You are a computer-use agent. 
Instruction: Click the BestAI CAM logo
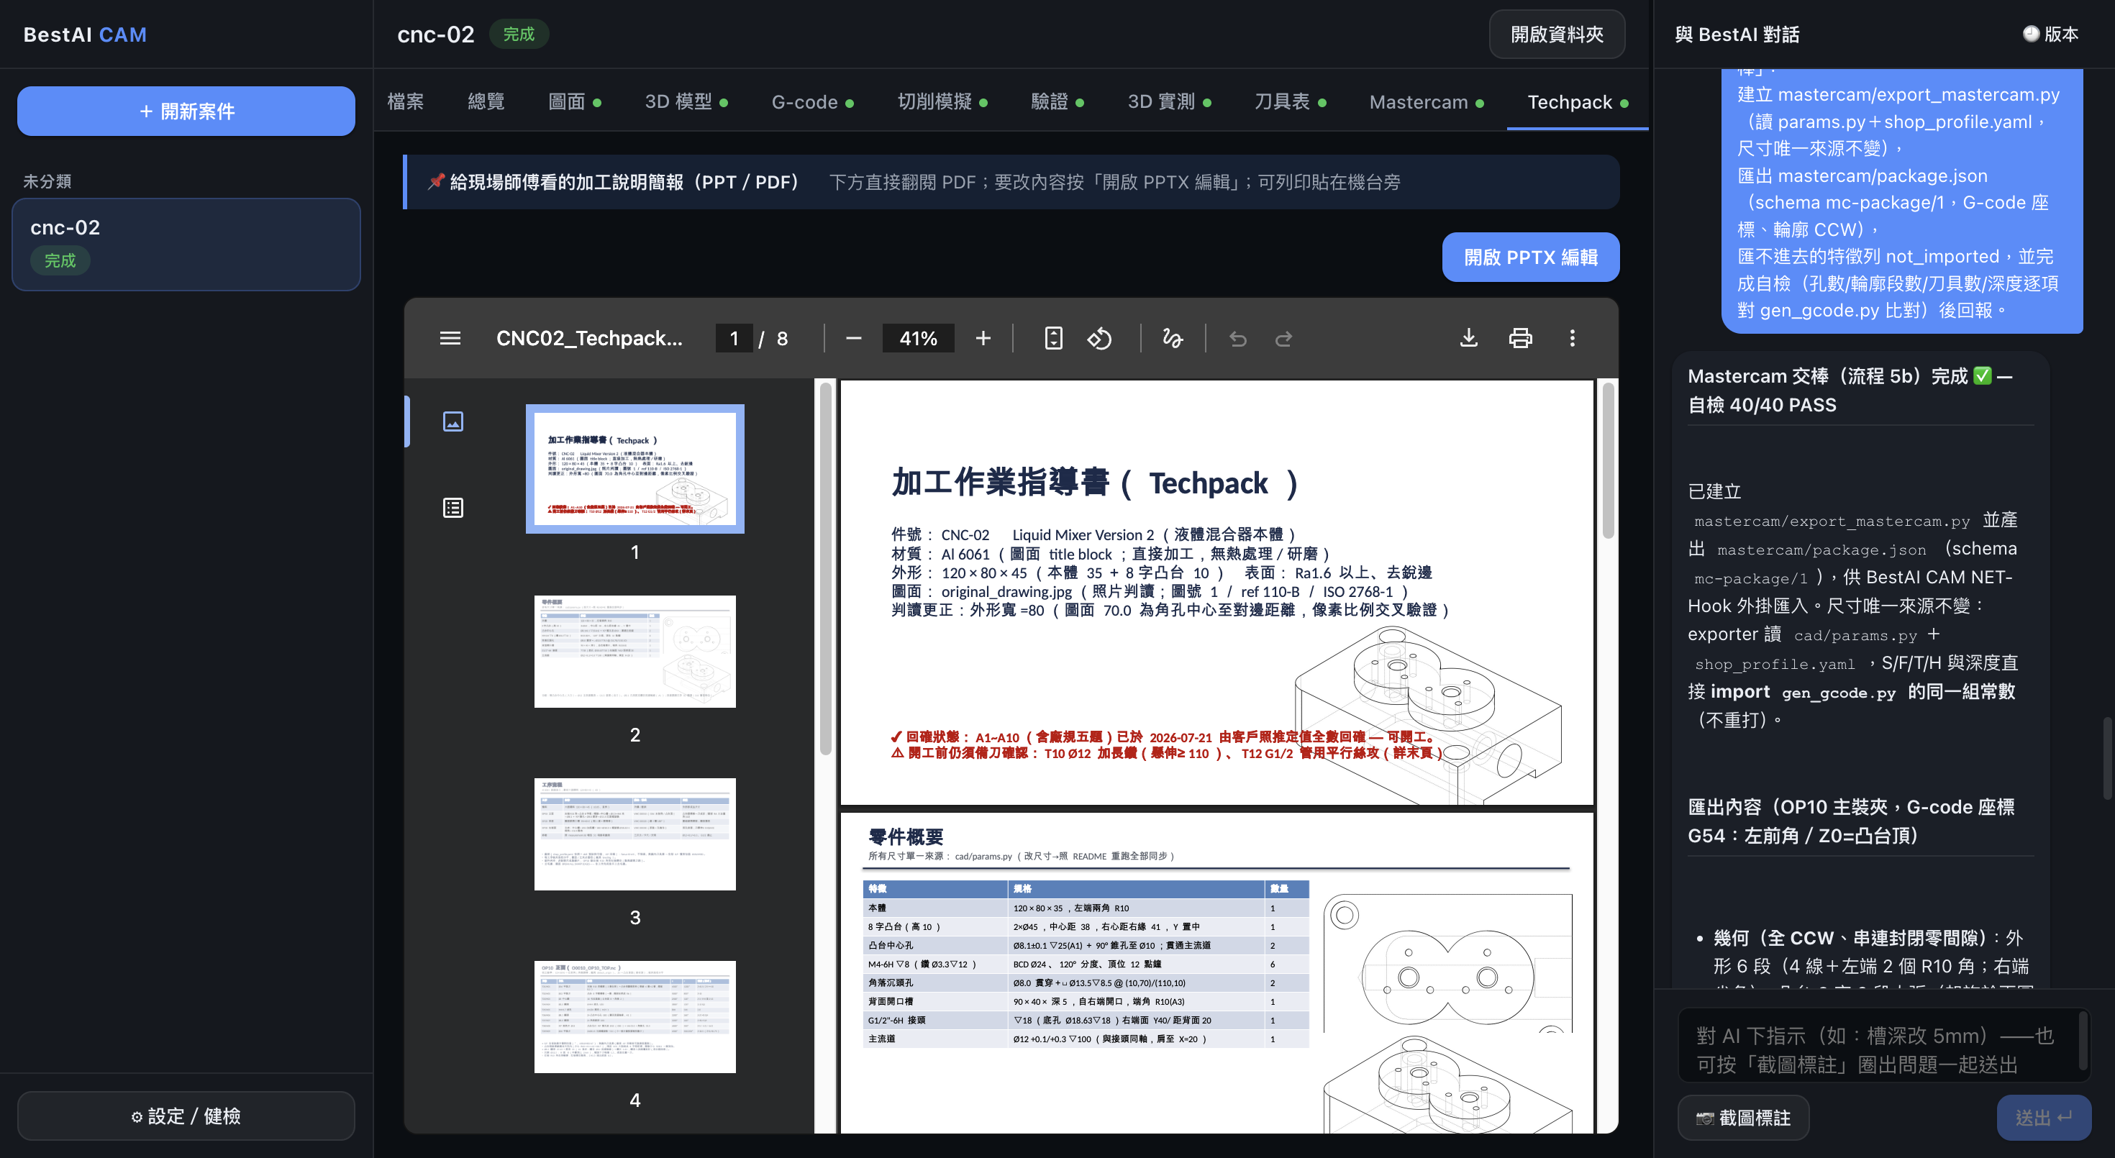[x=85, y=35]
